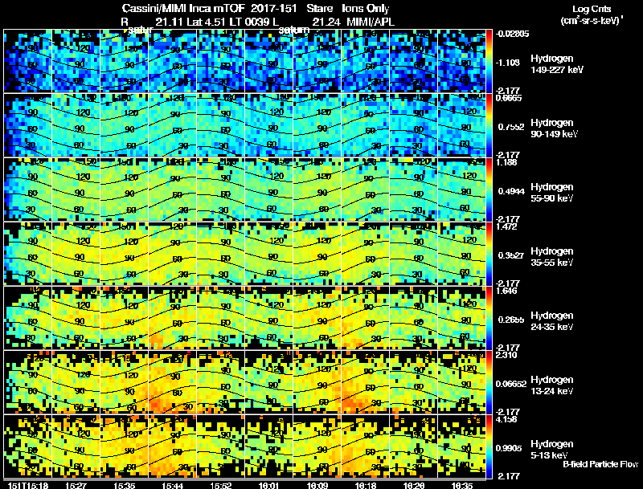Open the first 149-227 keV image panel
Image resolution: width=643 pixels, height=489 pixels.
[x=28, y=61]
